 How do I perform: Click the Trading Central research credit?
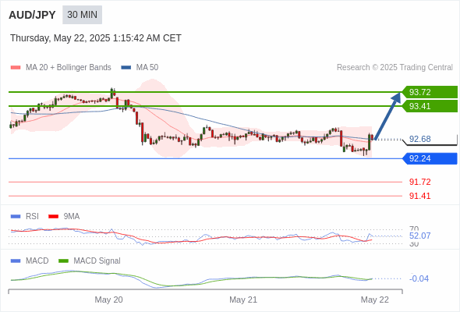tap(395, 68)
